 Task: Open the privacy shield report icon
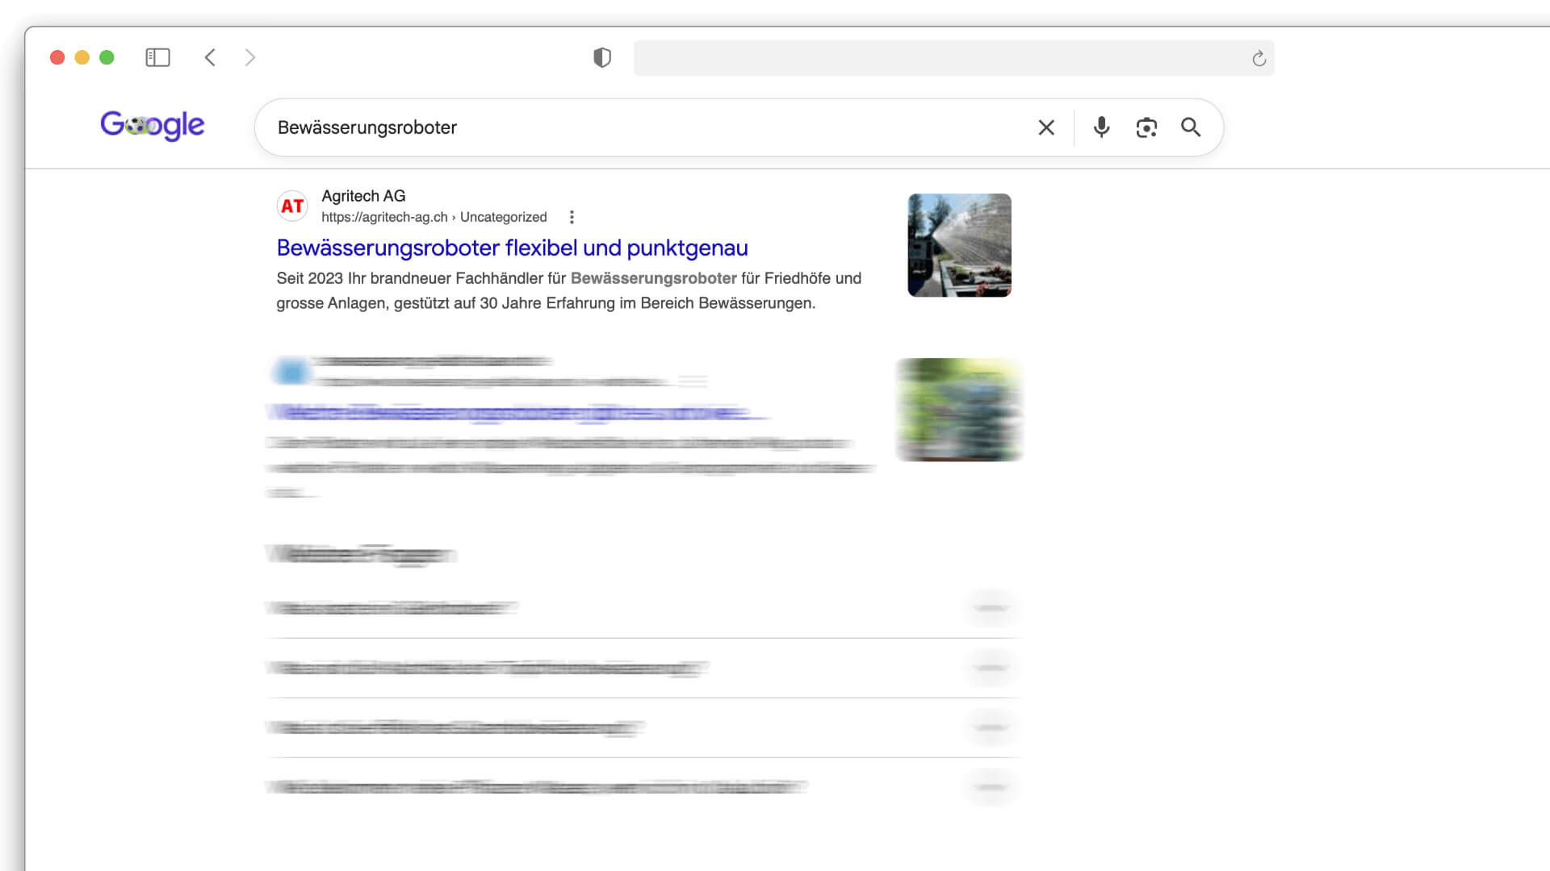tap(602, 57)
